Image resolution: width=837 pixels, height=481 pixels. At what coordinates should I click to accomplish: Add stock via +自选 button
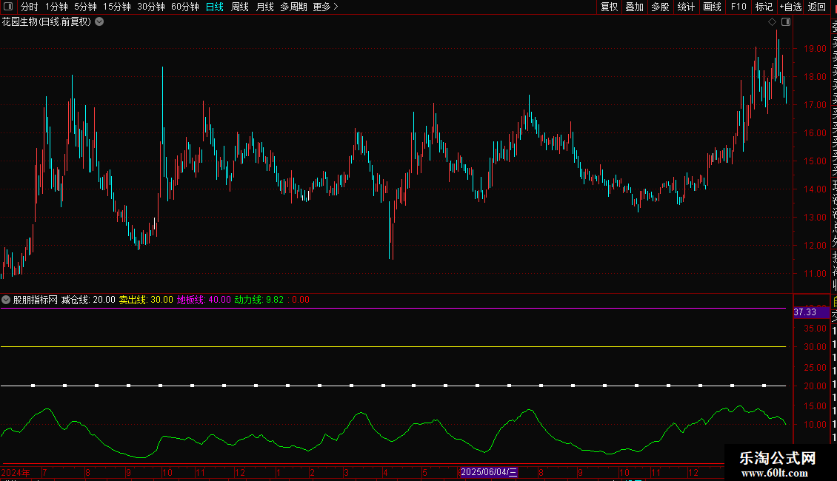(x=790, y=7)
